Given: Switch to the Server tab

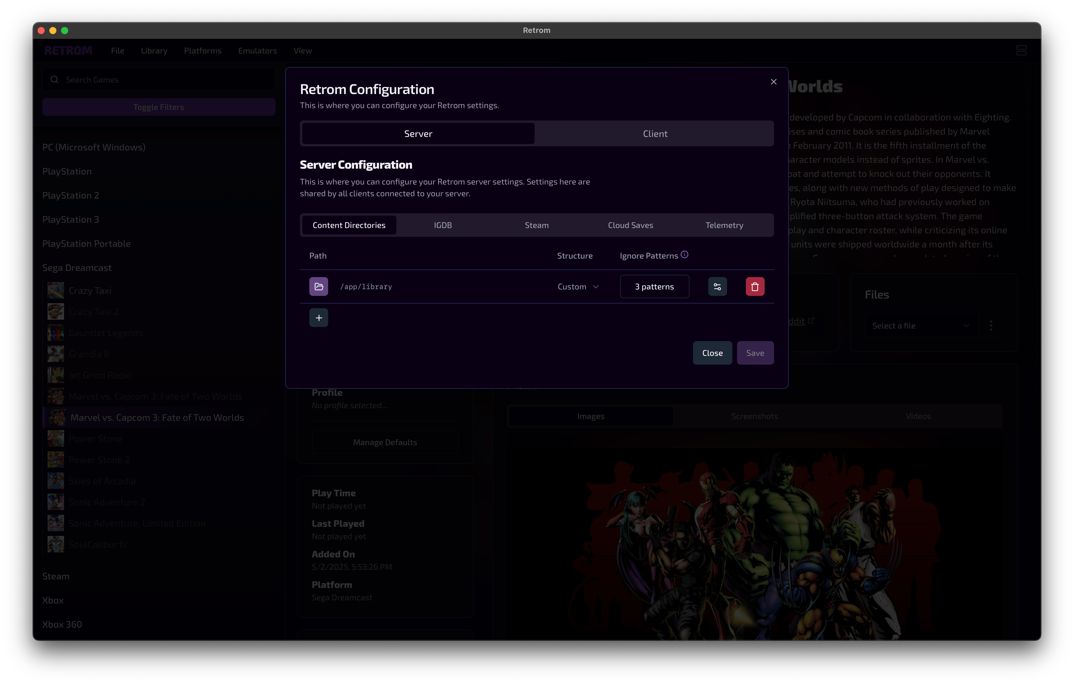Looking at the screenshot, I should tap(418, 133).
